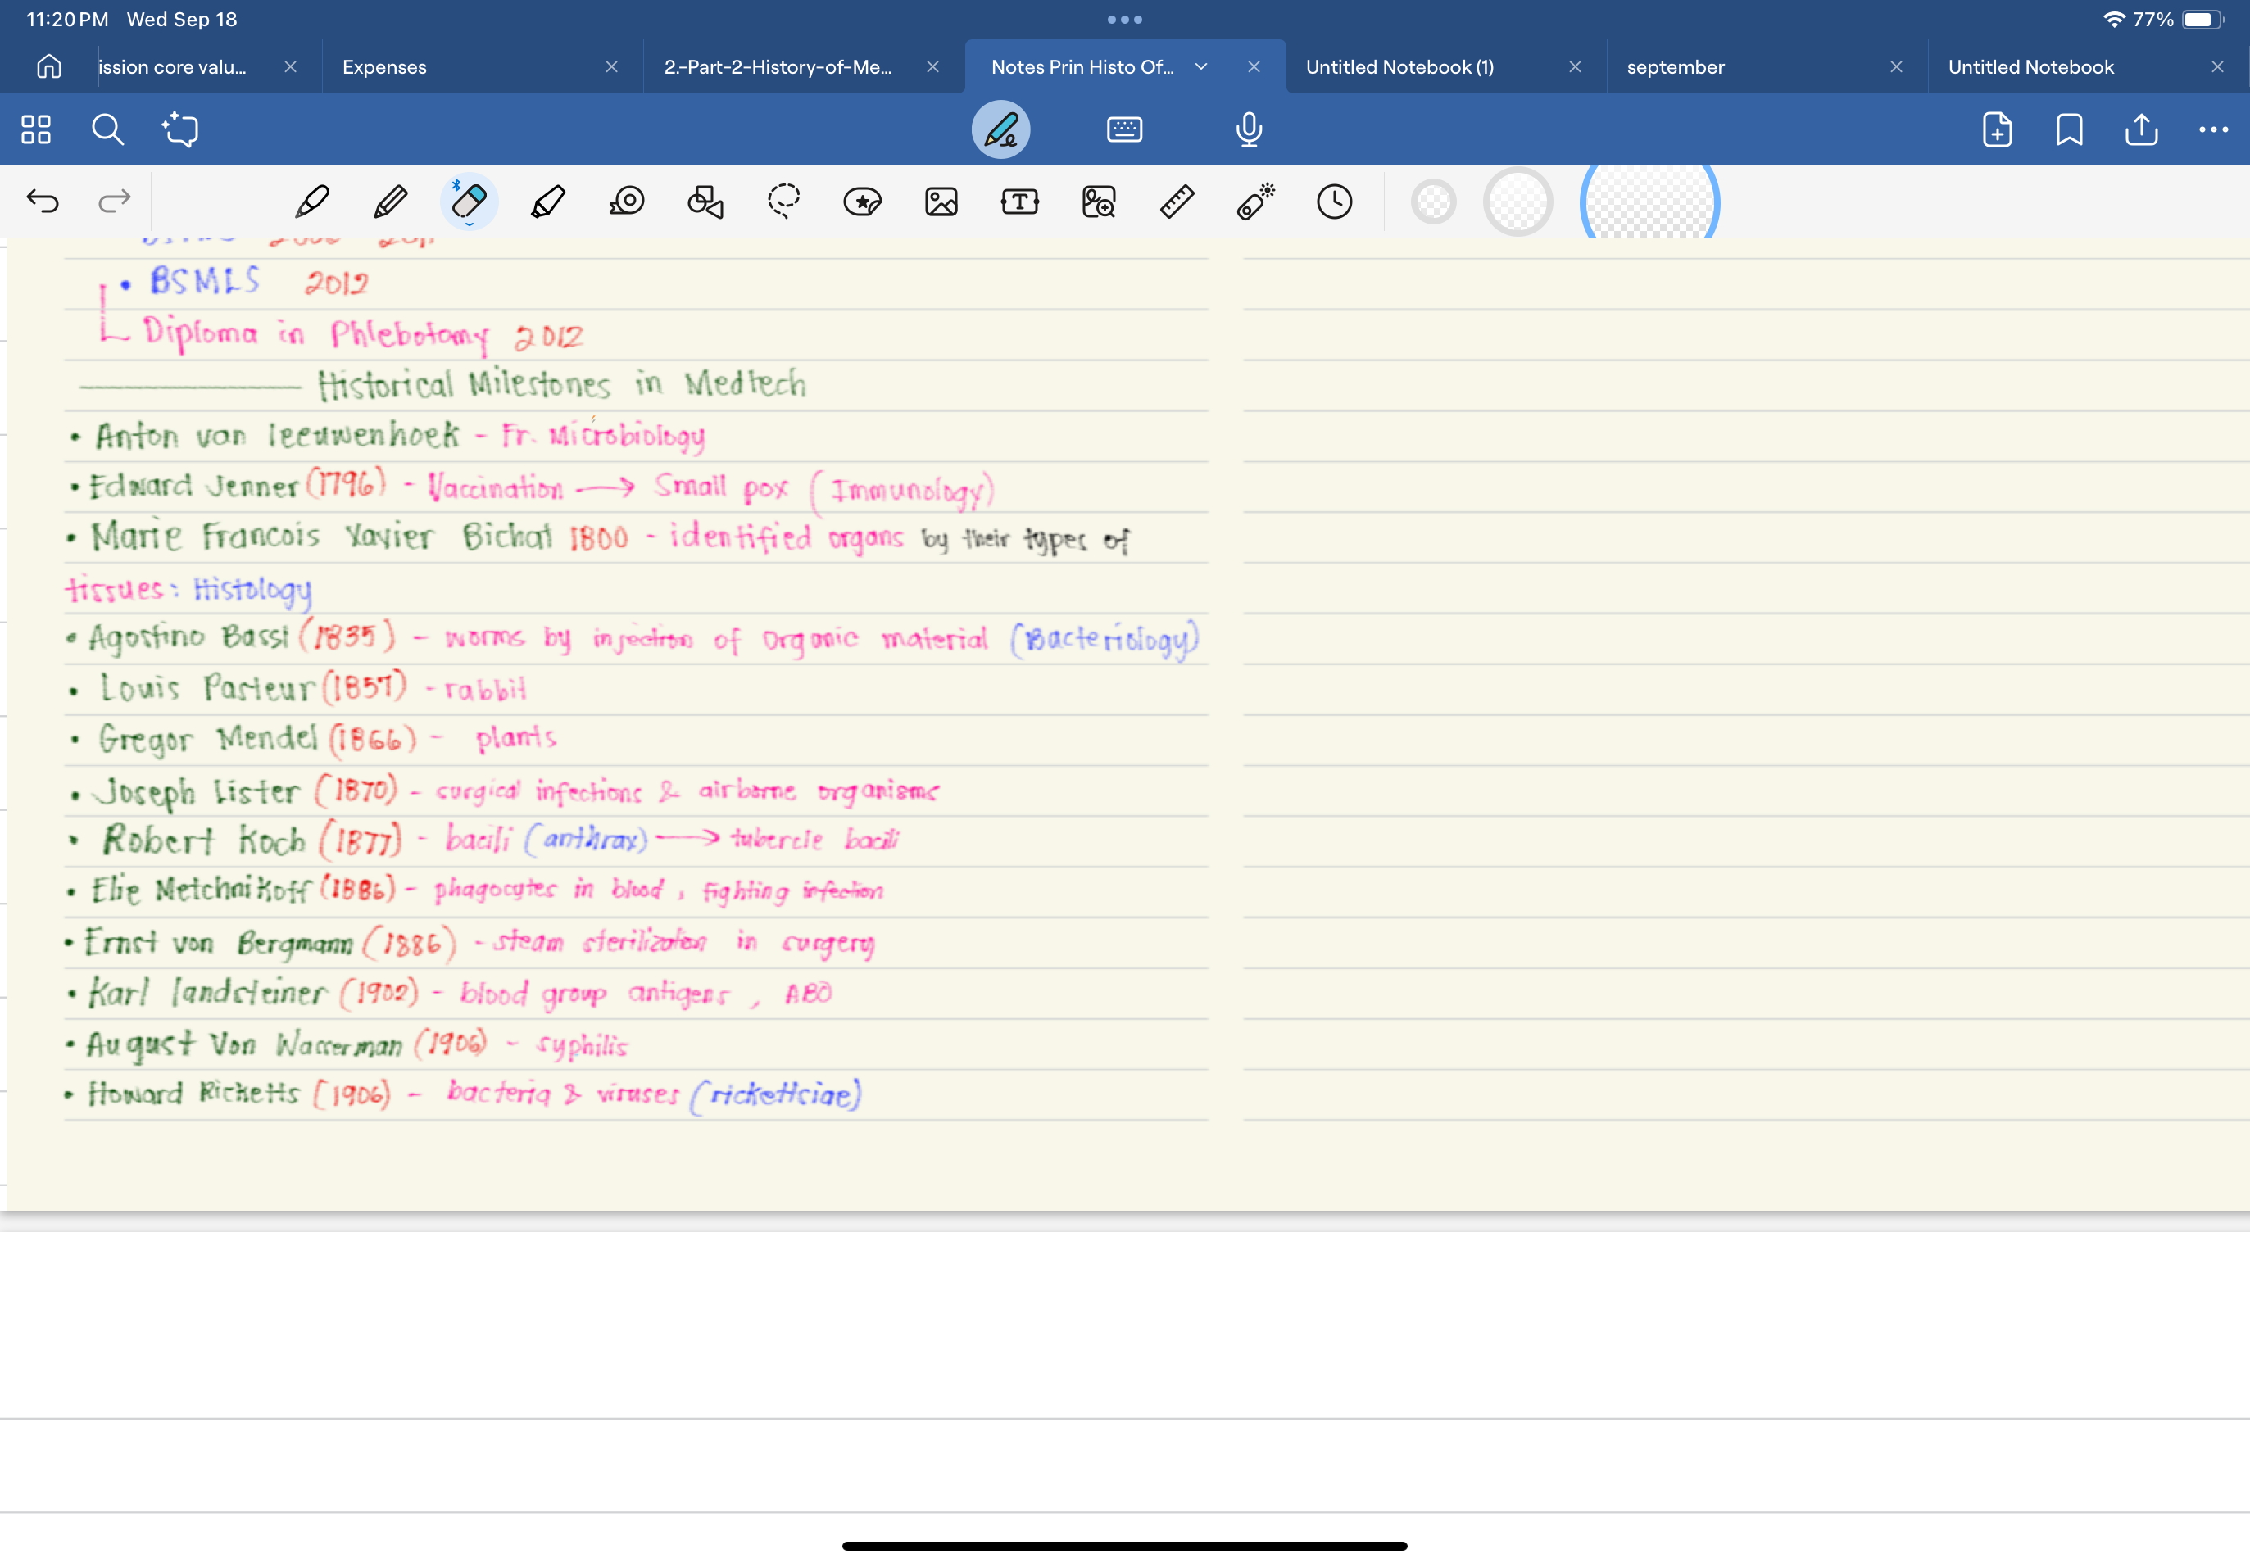Viewport: 2250px width, 1563px height.
Task: Open the Home library icon
Action: pos(49,66)
